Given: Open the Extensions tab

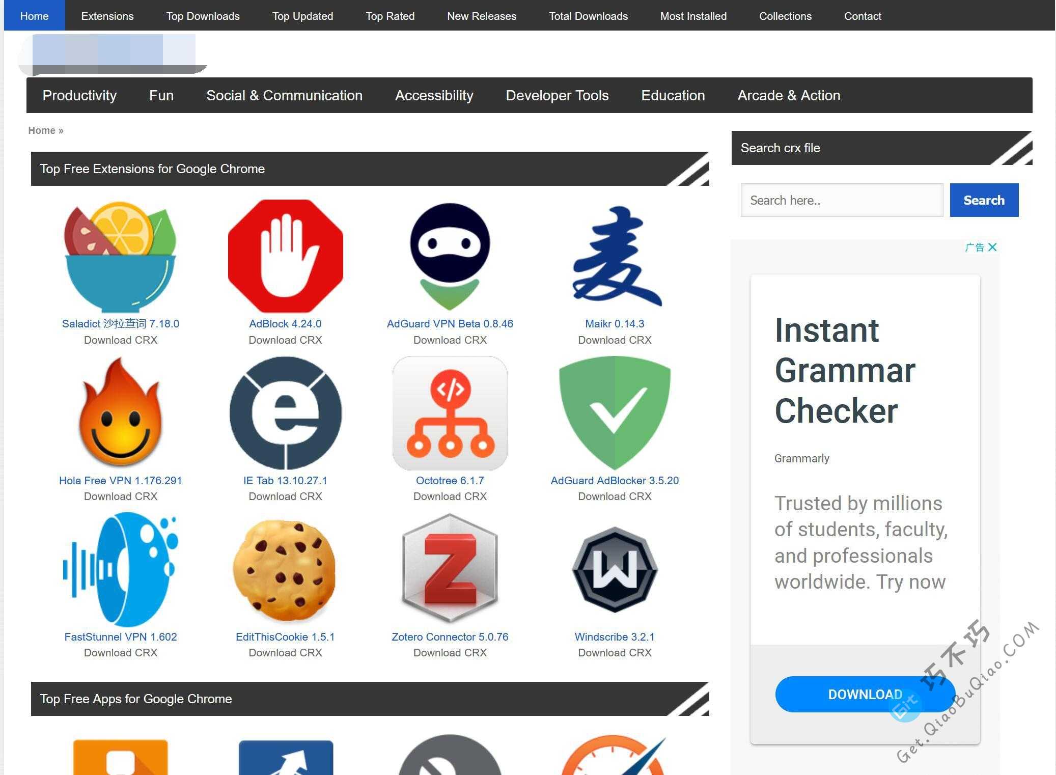Looking at the screenshot, I should point(106,16).
